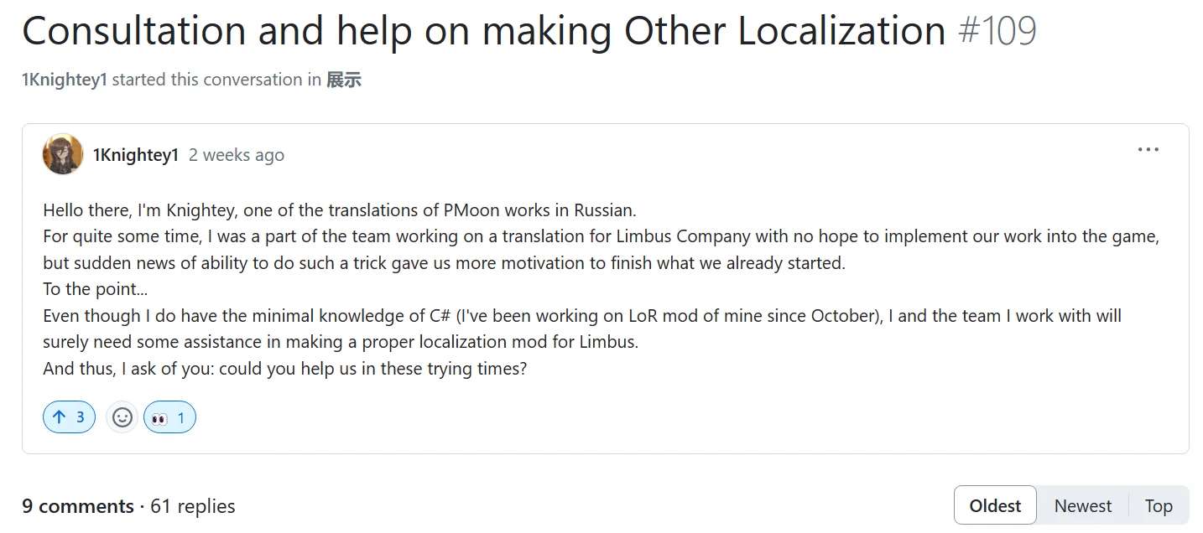This screenshot has width=1203, height=533.
Task: Click the 1Knightey1 username beside the avatar
Action: pyautogui.click(x=135, y=155)
